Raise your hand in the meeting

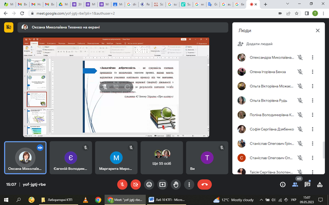176,183
